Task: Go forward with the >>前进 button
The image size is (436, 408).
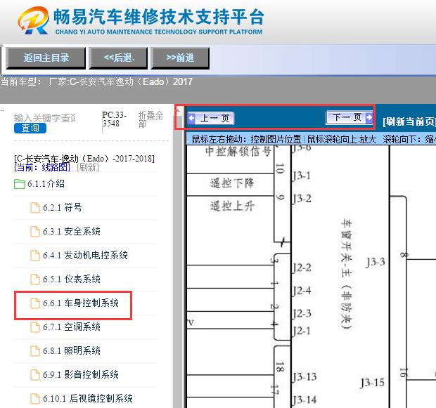Action: (180, 58)
